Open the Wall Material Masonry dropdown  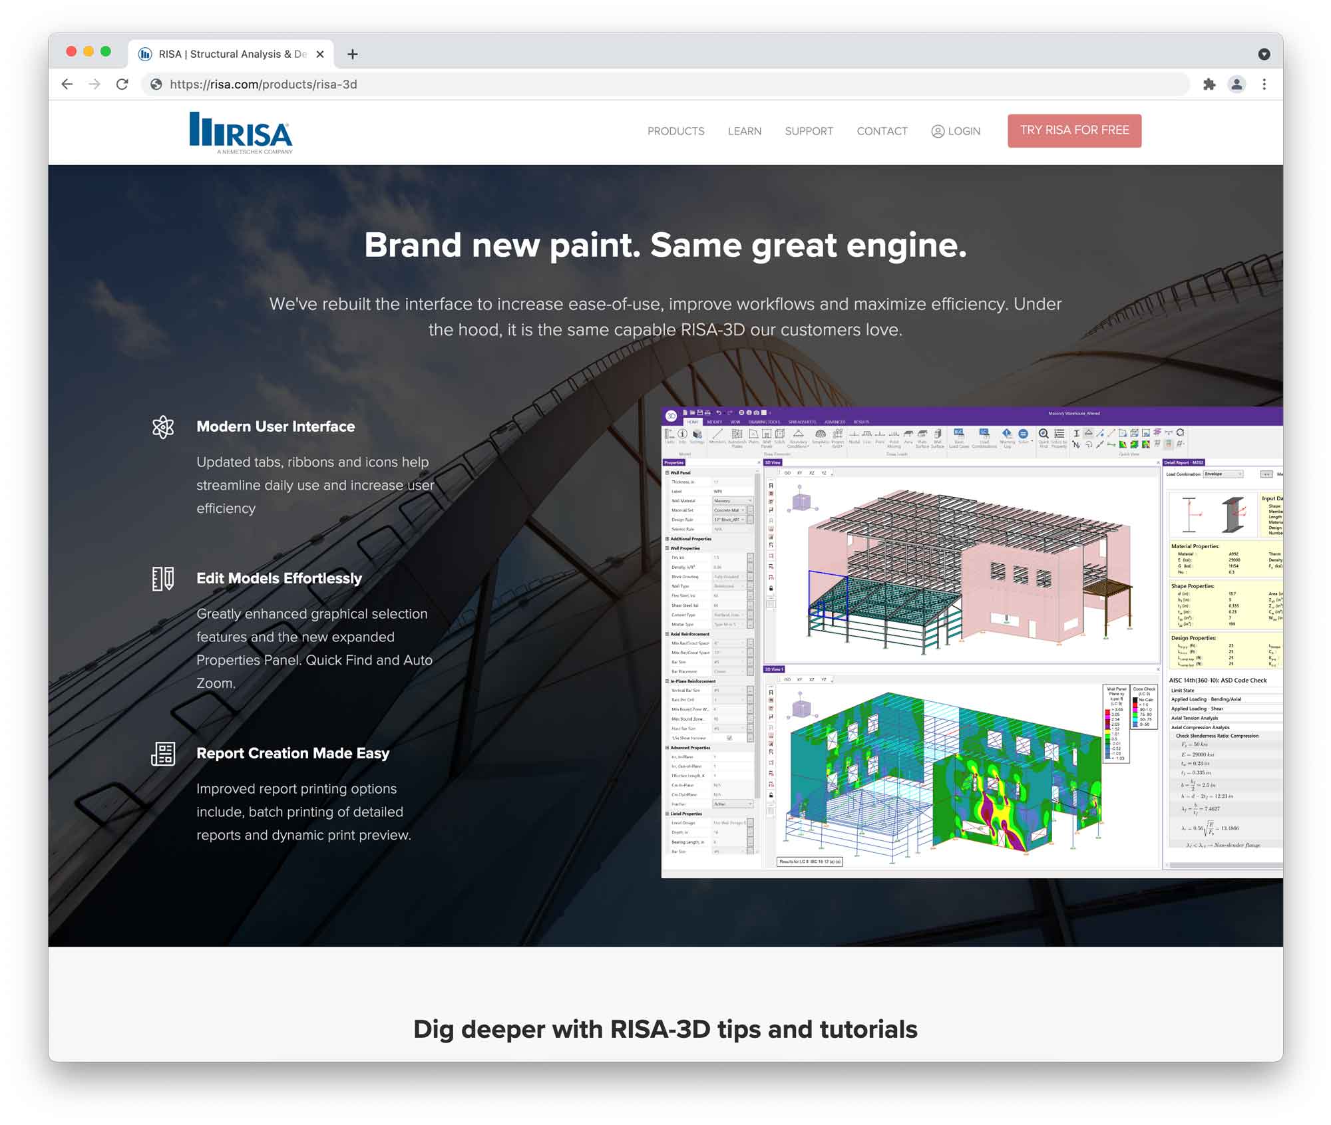click(733, 501)
